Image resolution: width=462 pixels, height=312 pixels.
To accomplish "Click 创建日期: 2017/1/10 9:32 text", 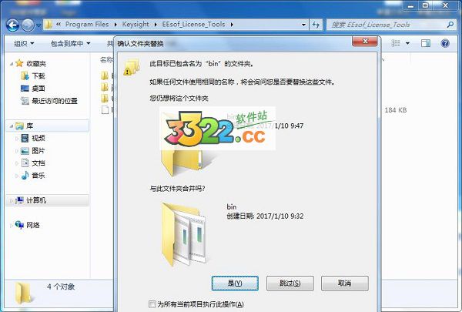I will point(265,216).
